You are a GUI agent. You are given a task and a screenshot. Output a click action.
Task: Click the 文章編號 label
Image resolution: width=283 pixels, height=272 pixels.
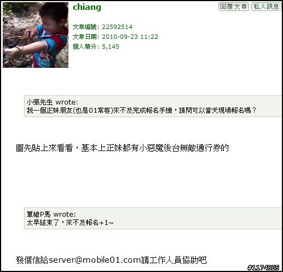point(85,27)
